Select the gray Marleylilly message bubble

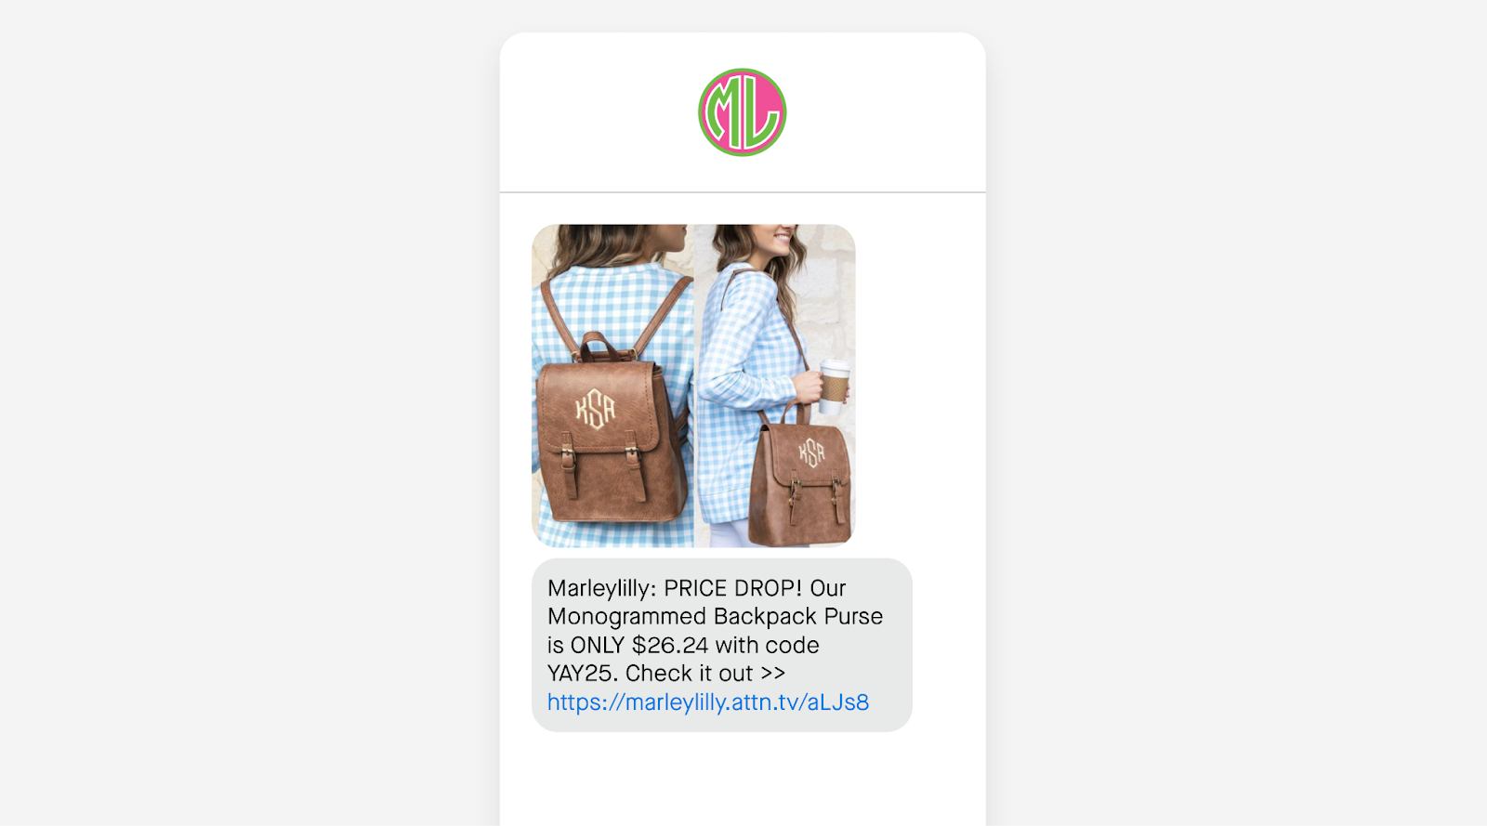click(x=722, y=645)
